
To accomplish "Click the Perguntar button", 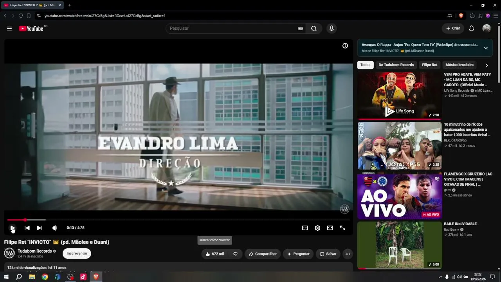I will point(298,254).
